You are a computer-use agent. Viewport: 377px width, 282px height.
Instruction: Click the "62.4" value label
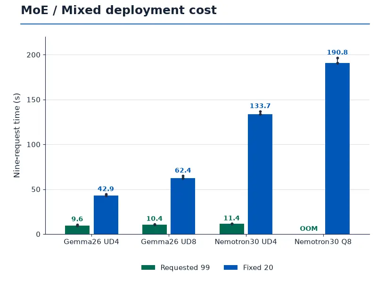pyautogui.click(x=183, y=171)
